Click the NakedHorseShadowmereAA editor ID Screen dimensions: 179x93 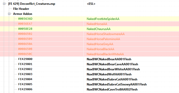pyautogui.click(x=106, y=34)
